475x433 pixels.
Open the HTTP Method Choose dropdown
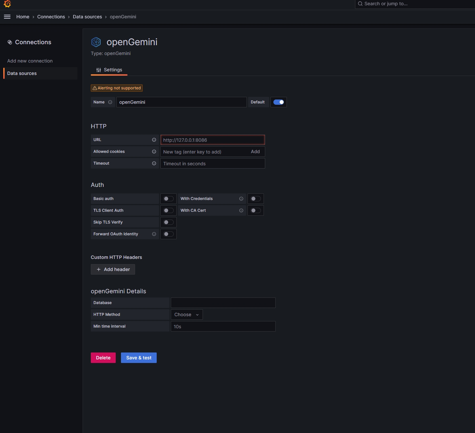tap(186, 315)
